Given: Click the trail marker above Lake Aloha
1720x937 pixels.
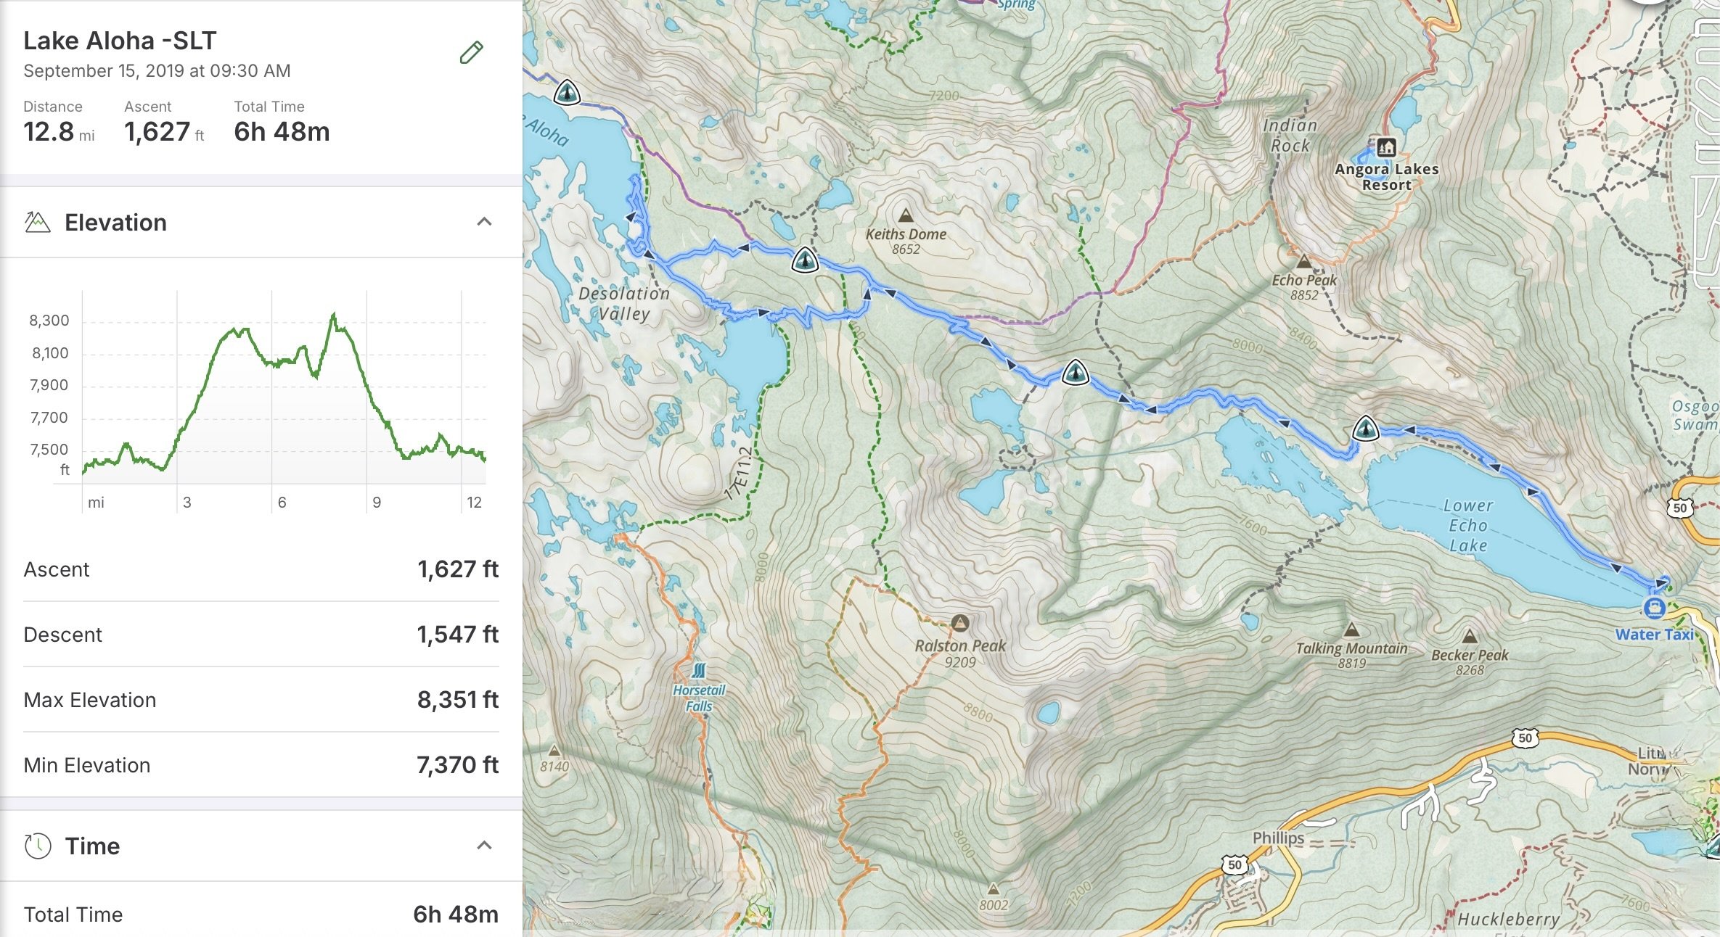Looking at the screenshot, I should click(566, 93).
